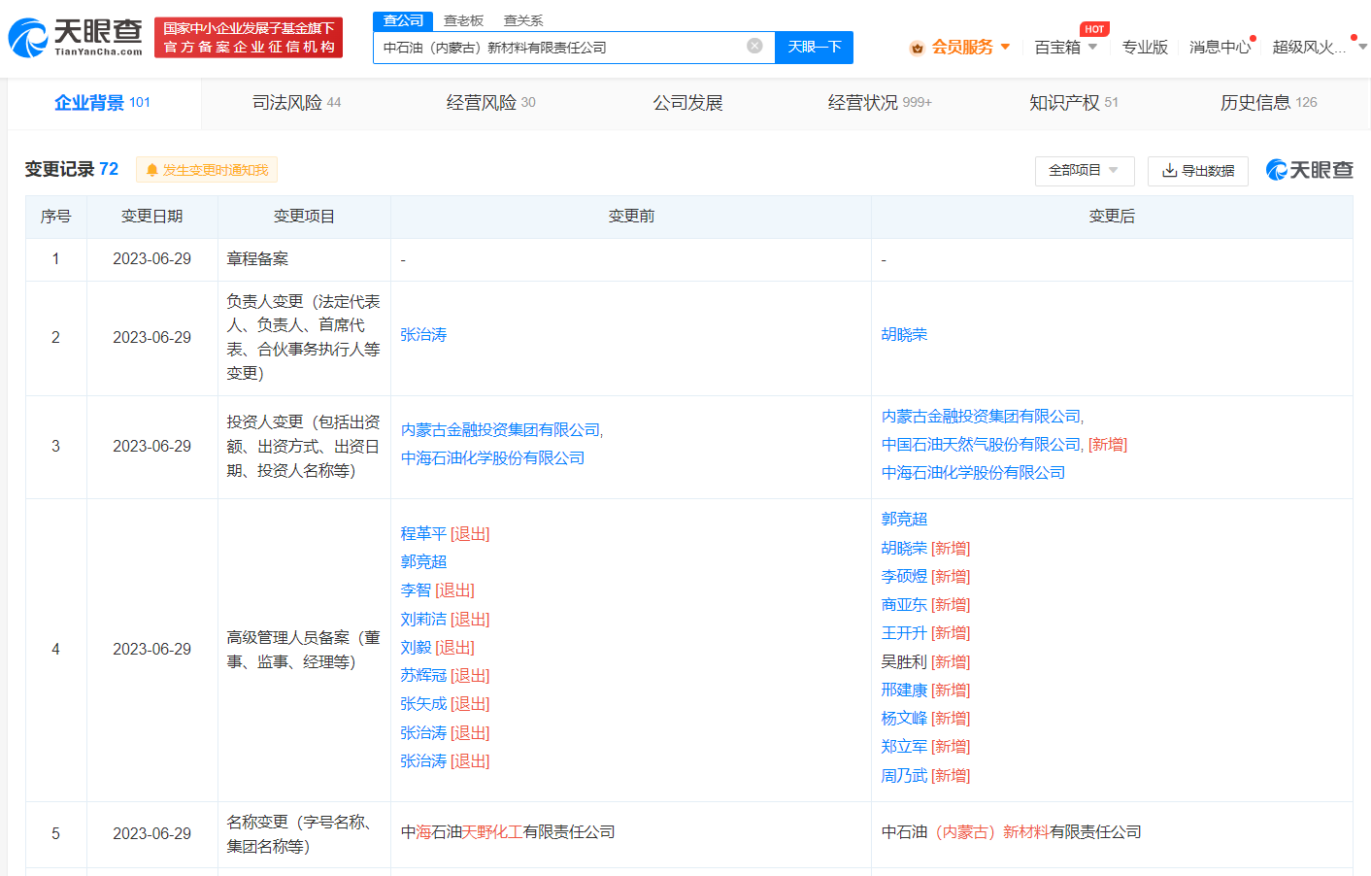Open 消息中心

(x=1220, y=47)
